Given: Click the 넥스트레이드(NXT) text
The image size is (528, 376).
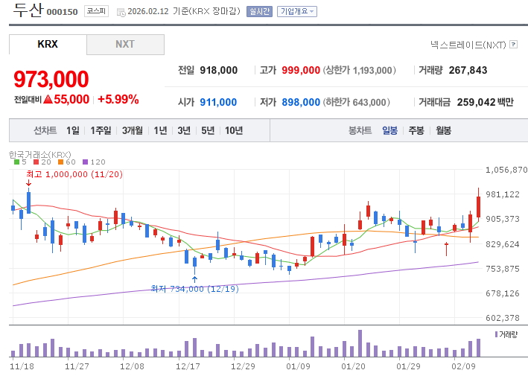Looking at the screenshot, I should 468,45.
